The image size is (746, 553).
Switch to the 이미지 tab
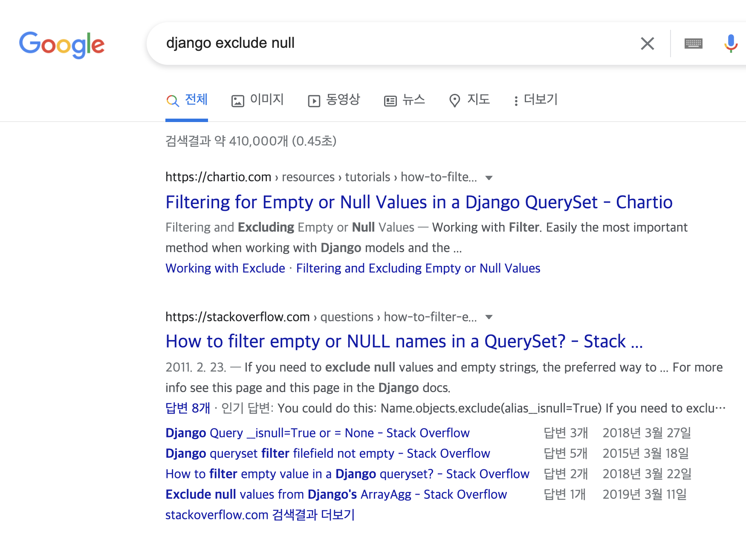257,100
